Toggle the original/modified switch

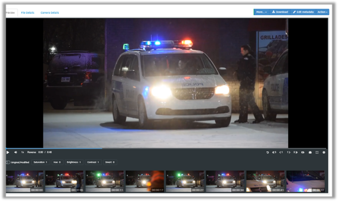[8, 162]
